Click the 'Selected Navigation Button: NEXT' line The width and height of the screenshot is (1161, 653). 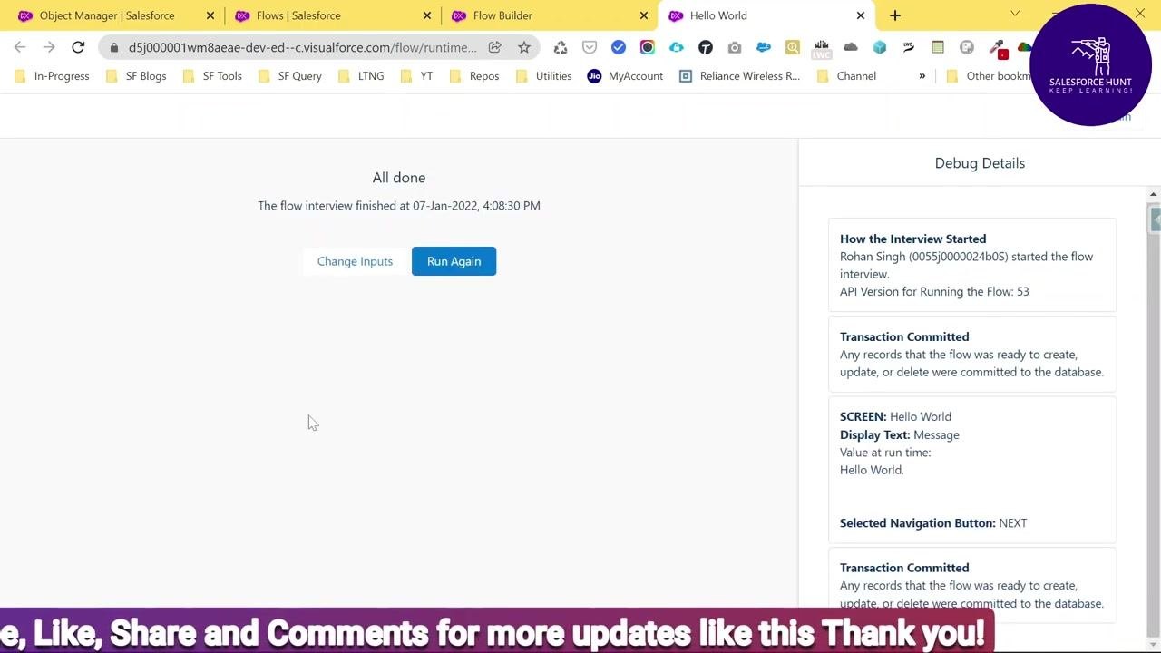tap(933, 523)
